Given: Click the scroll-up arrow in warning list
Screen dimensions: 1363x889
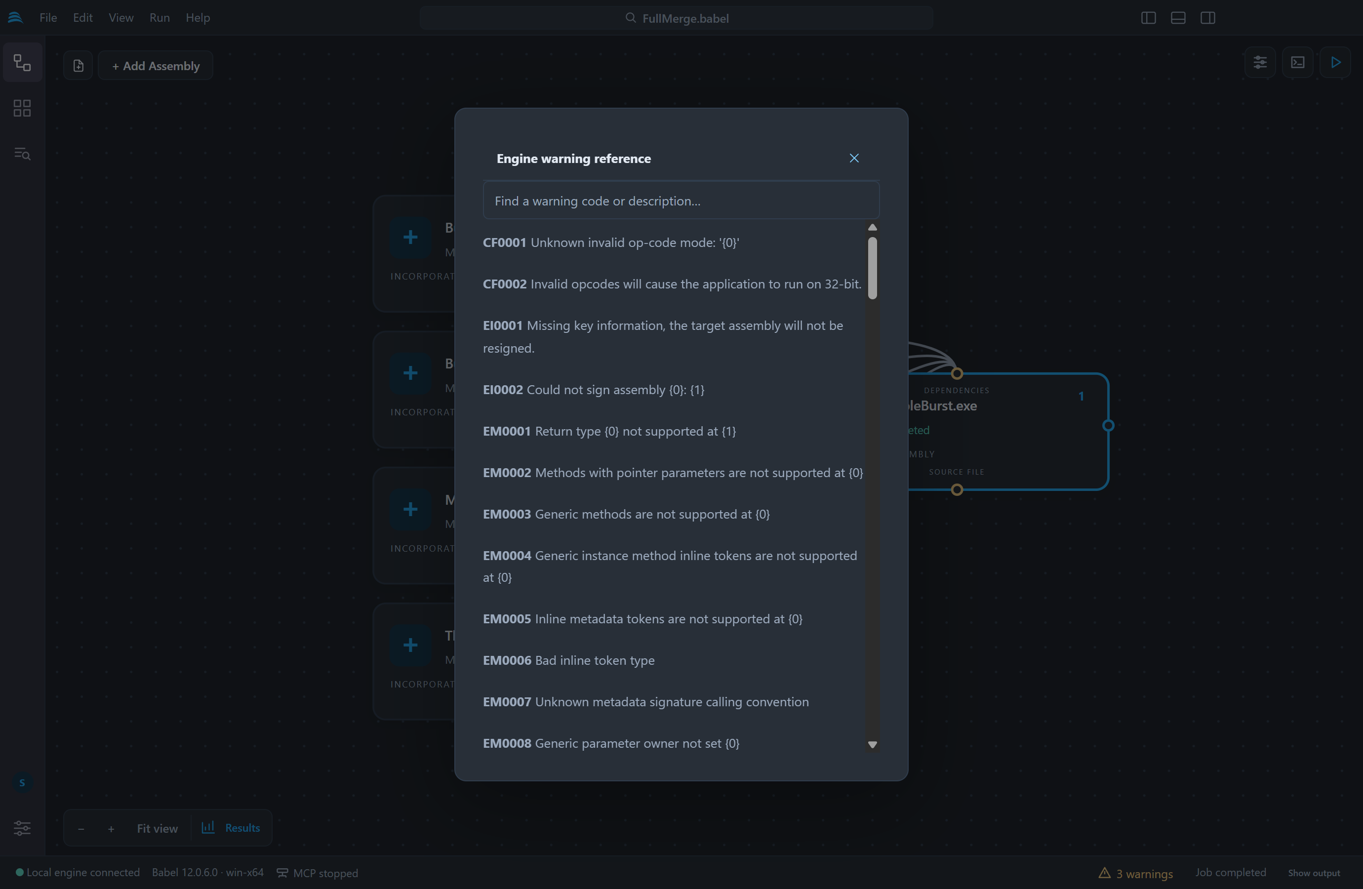Looking at the screenshot, I should tap(872, 227).
